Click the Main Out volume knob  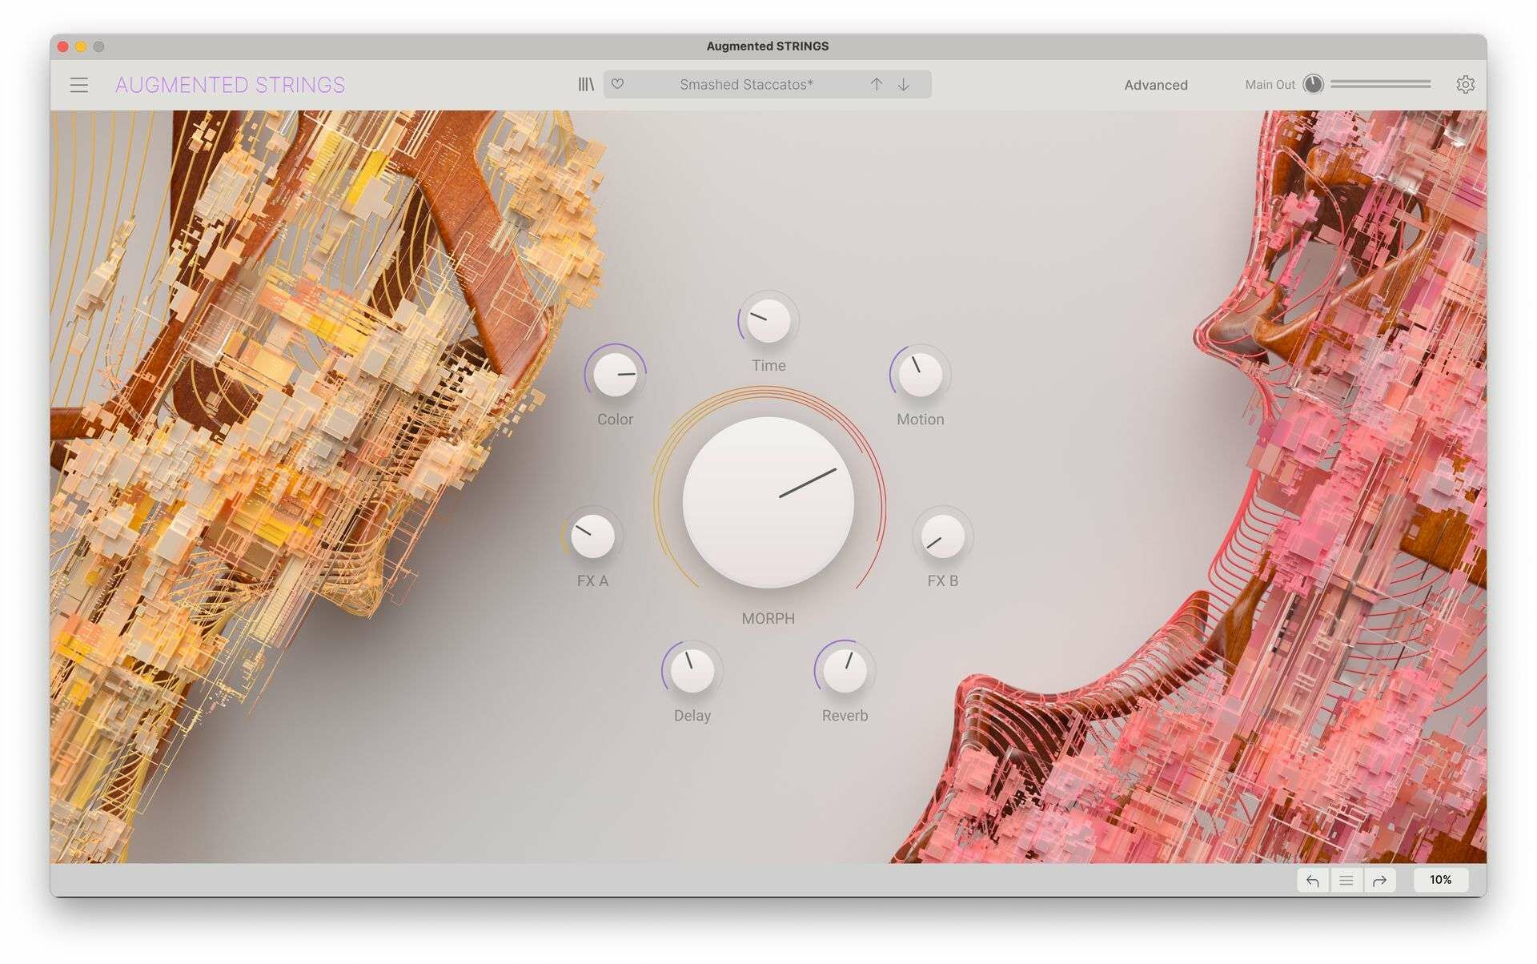(1313, 84)
